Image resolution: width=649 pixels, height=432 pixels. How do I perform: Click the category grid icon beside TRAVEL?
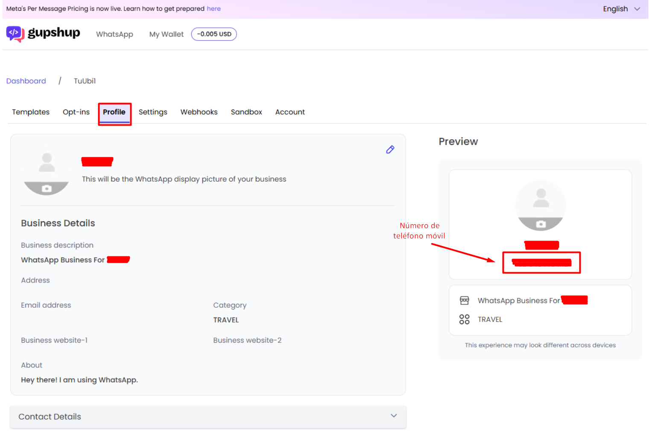click(465, 319)
